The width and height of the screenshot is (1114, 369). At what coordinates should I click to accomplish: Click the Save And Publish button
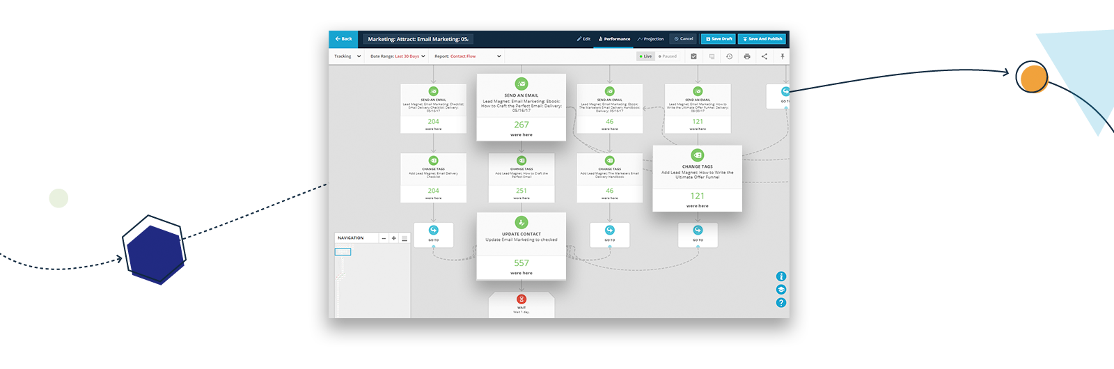762,39
